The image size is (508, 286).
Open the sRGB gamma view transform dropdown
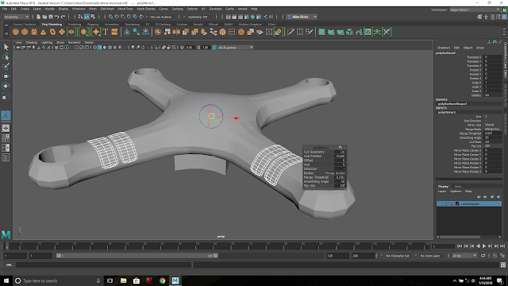click(x=236, y=48)
